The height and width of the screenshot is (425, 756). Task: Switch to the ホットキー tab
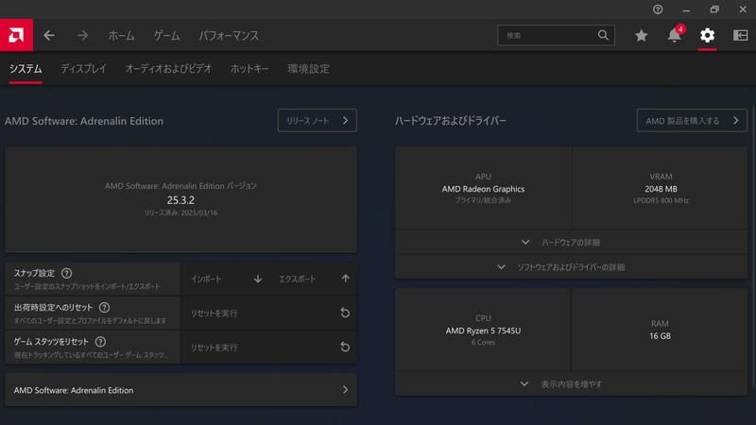click(x=249, y=69)
